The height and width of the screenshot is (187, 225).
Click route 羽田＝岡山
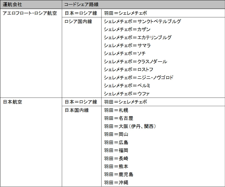pos(116,134)
